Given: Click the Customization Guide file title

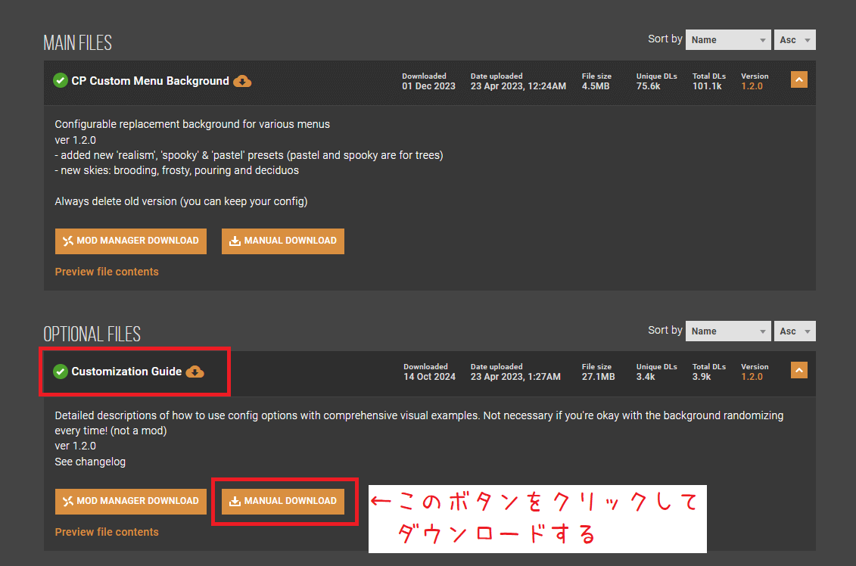Looking at the screenshot, I should [x=126, y=372].
